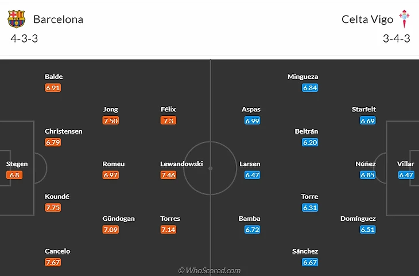Click Cancelo's 7.67 rating badge
The image size is (419, 276).
click(53, 262)
